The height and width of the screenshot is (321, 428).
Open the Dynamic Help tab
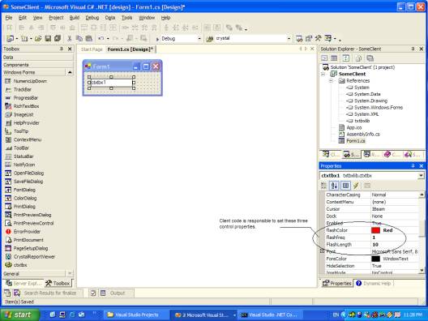tap(374, 284)
